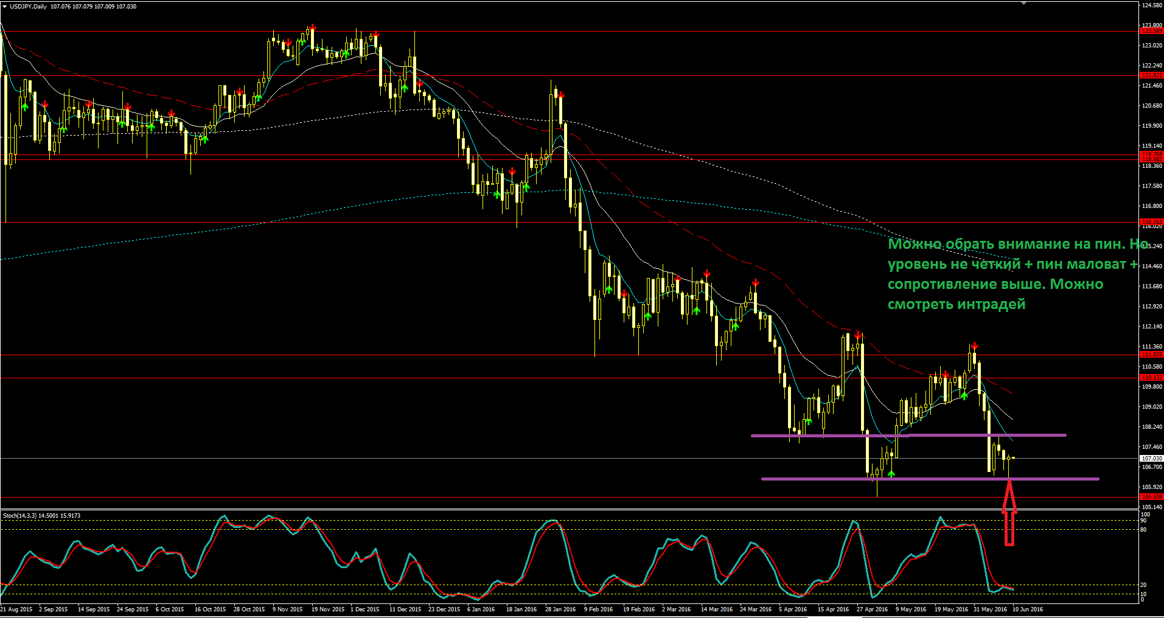The width and height of the screenshot is (1164, 618).
Task: Click the 109.020 price scale label
Action: coord(1152,407)
